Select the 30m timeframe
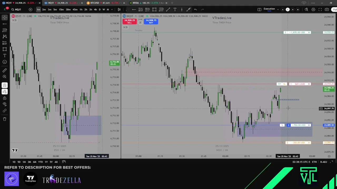The height and width of the screenshot is (189, 337). click(x=68, y=9)
